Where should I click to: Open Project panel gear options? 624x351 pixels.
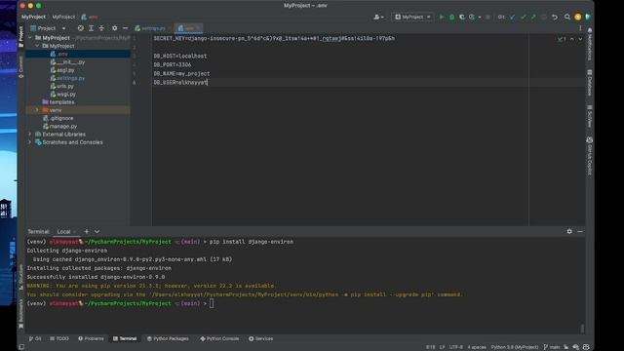pos(115,28)
